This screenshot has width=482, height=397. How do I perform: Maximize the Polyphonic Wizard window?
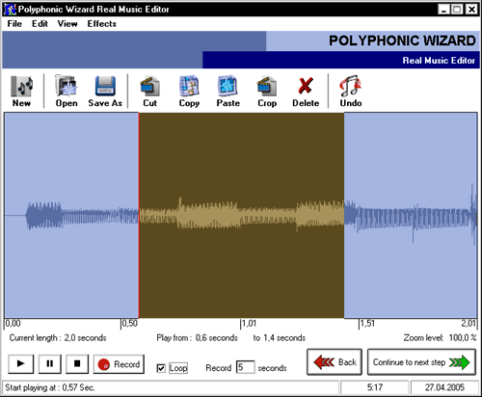(457, 10)
